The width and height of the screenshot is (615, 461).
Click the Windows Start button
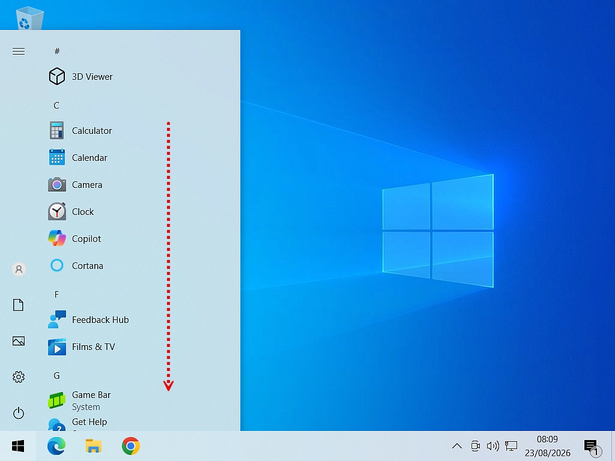(18, 446)
